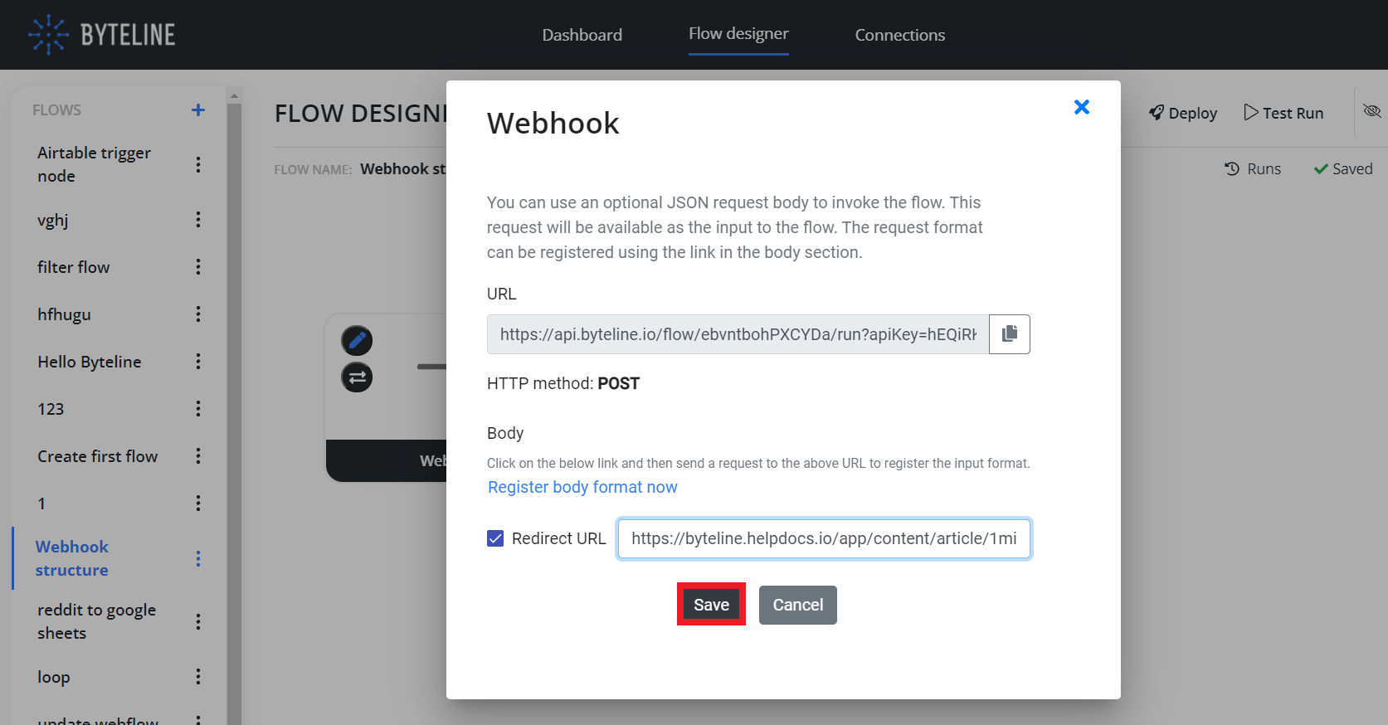1388x725 pixels.
Task: Select the vghj flow
Action: [53, 220]
